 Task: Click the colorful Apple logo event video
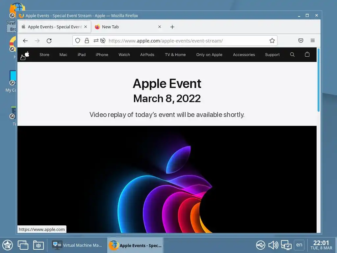coord(167,180)
